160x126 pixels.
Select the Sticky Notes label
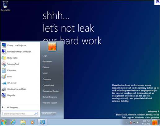point(12,58)
